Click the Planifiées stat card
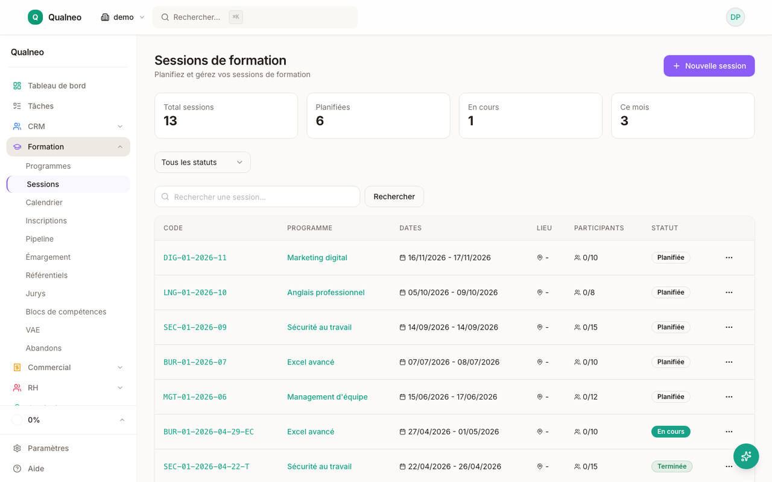 tap(378, 116)
